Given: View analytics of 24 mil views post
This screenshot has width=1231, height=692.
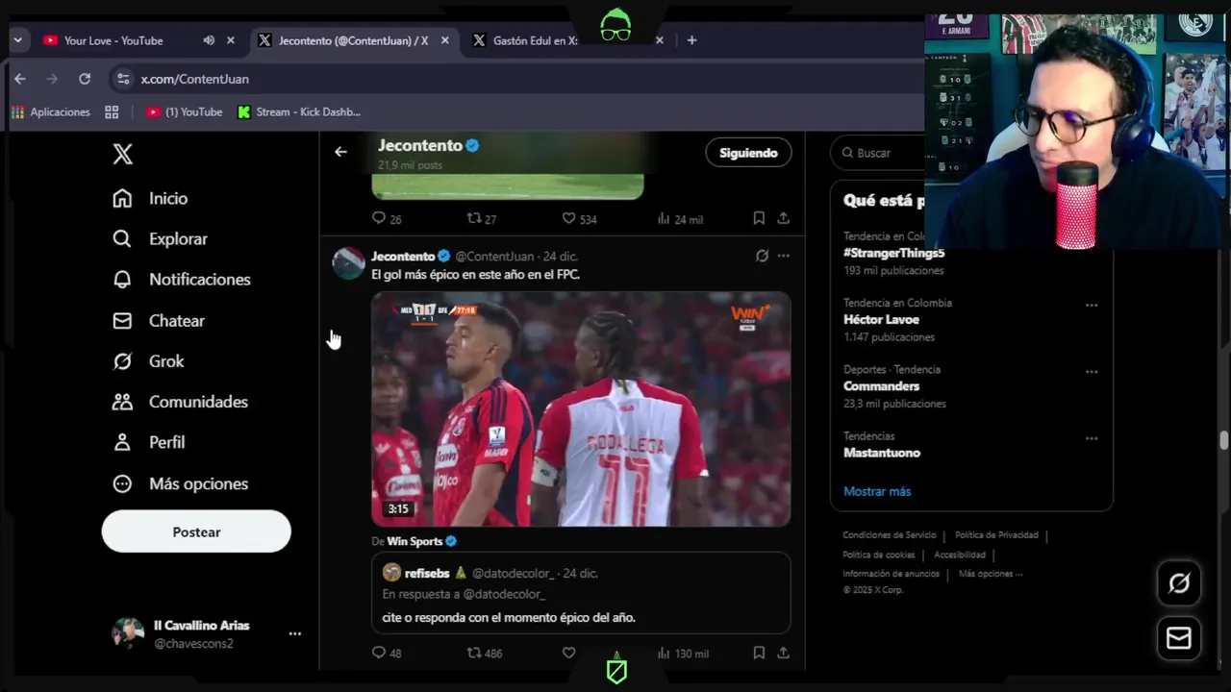Looking at the screenshot, I should 679,219.
